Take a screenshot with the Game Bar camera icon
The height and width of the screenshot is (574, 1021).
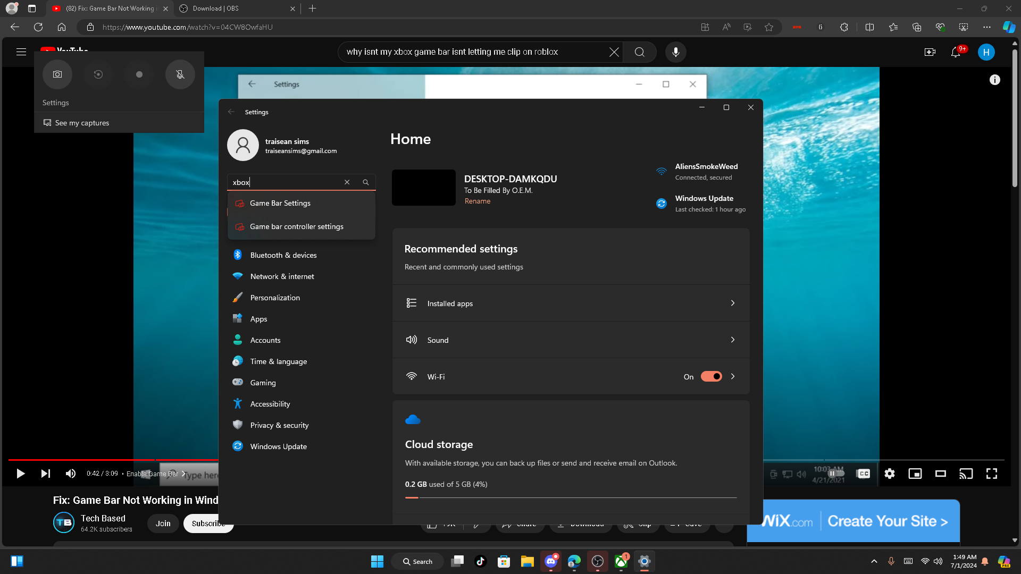(x=57, y=74)
